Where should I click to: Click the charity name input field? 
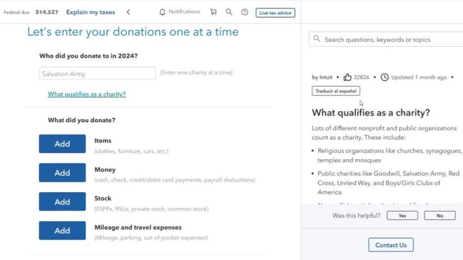pyautogui.click(x=98, y=74)
